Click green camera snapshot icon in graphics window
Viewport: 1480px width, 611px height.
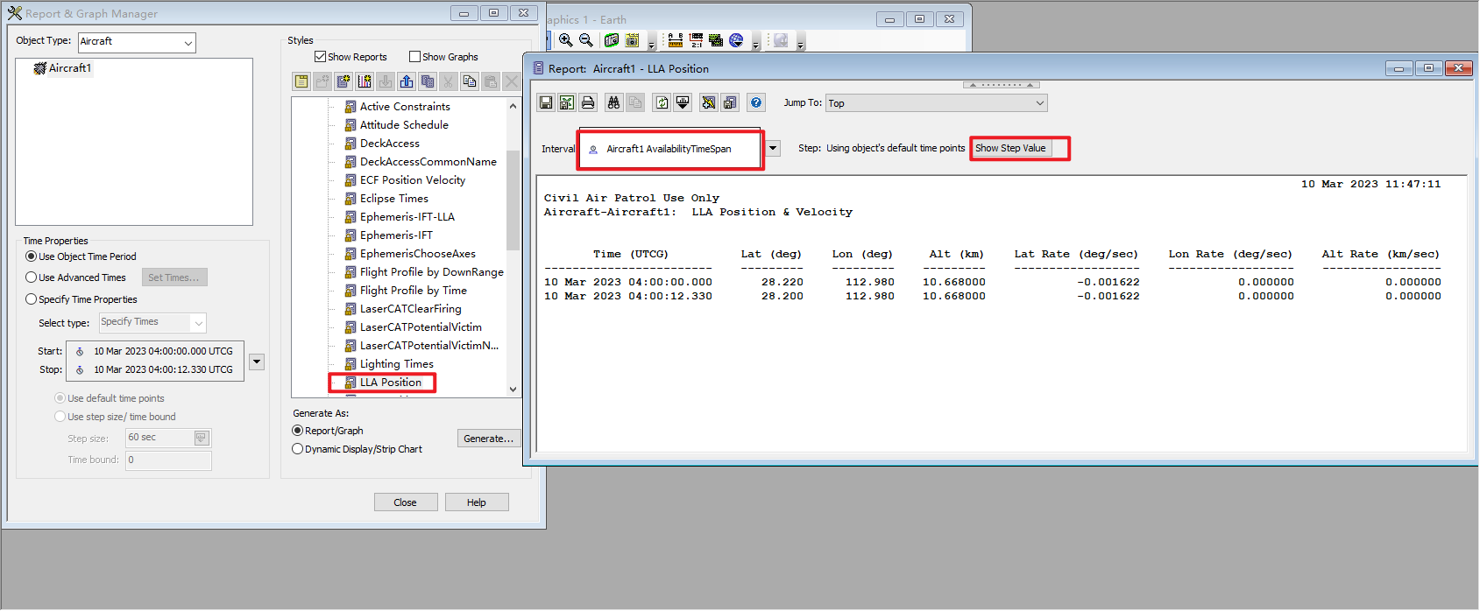click(x=612, y=40)
